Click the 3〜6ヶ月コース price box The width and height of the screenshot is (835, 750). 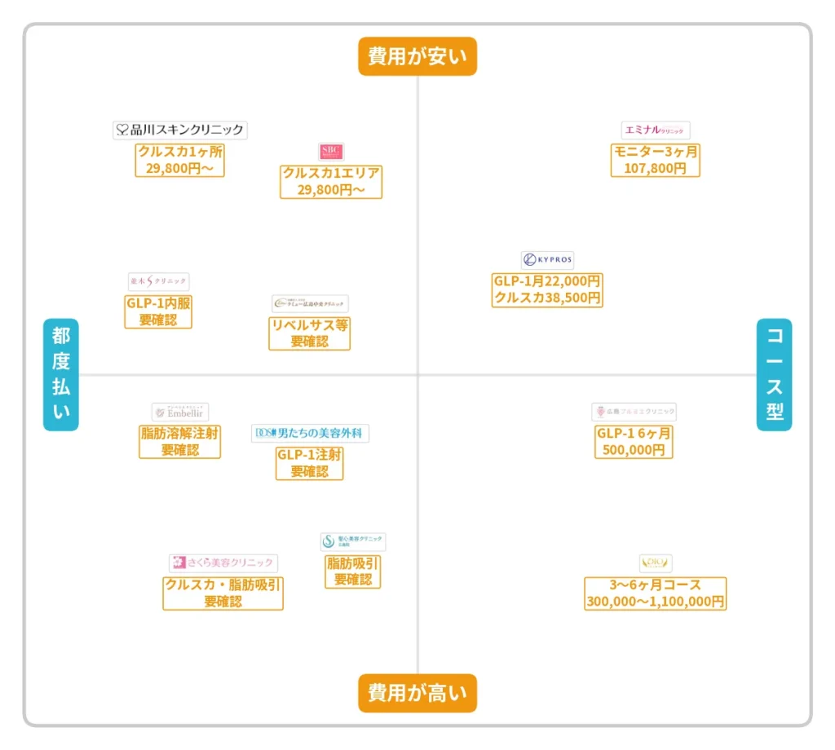pos(656,593)
